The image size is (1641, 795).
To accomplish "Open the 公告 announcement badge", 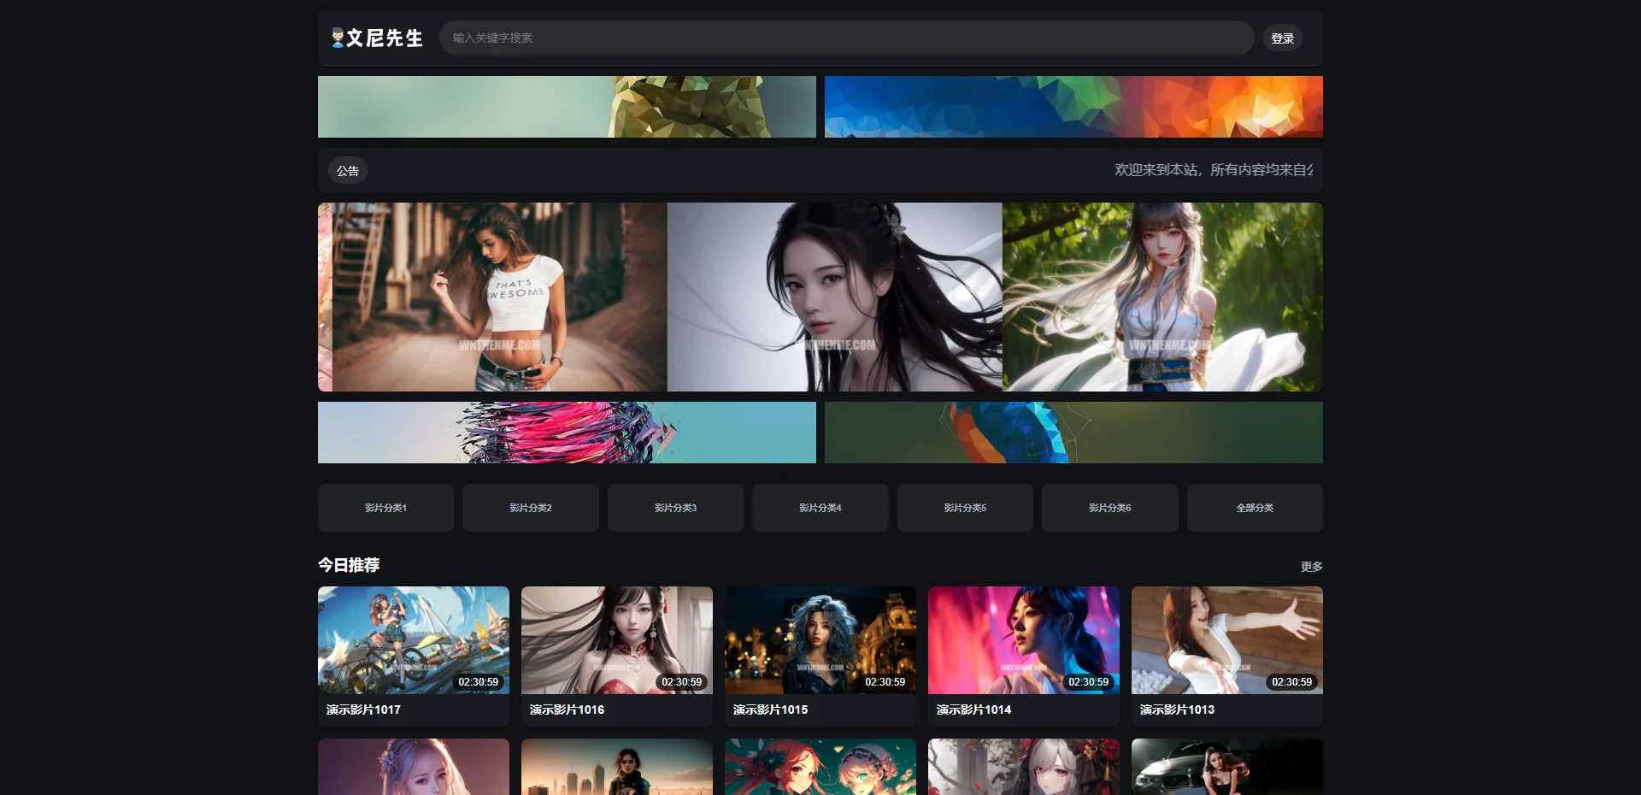I will tap(348, 171).
